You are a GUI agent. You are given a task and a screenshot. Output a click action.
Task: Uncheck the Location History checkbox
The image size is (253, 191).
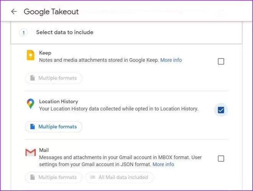click(221, 110)
